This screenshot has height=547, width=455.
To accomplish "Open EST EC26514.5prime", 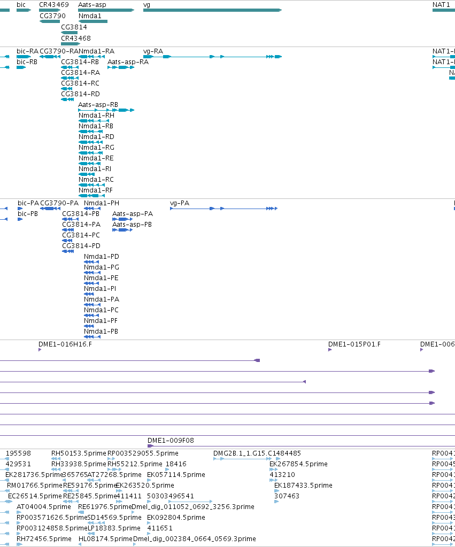I will pyautogui.click(x=35, y=496).
